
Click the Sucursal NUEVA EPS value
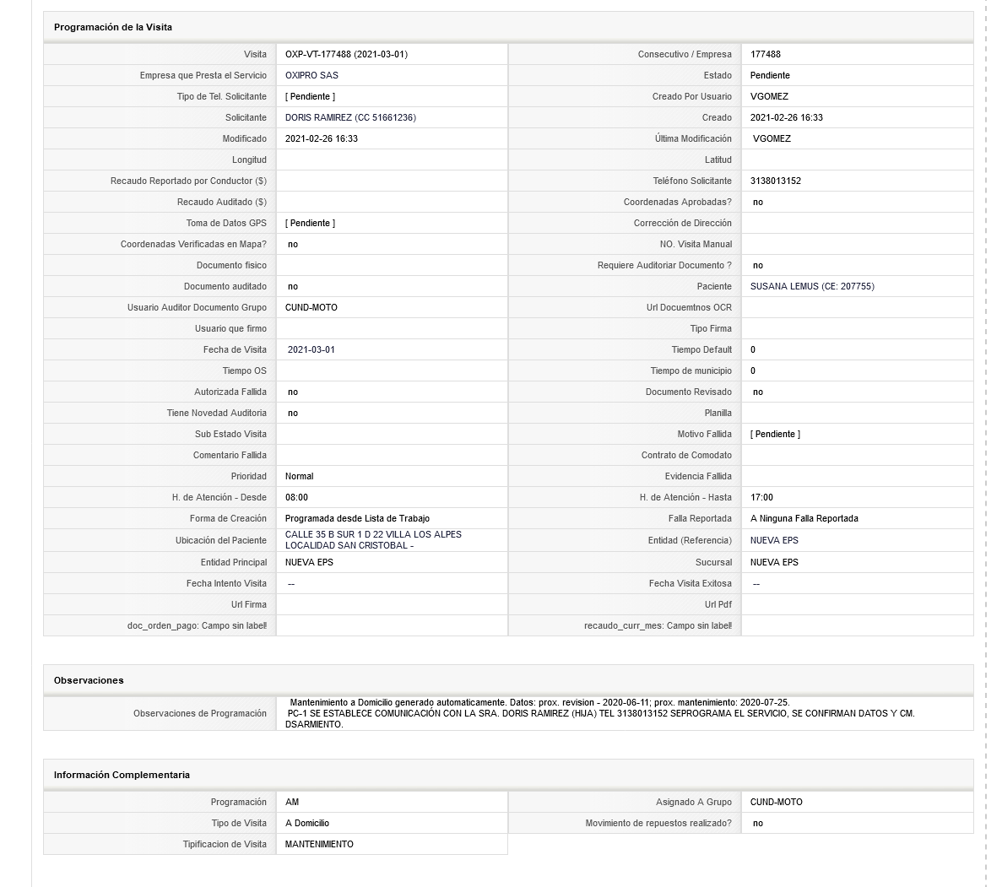[x=774, y=562]
